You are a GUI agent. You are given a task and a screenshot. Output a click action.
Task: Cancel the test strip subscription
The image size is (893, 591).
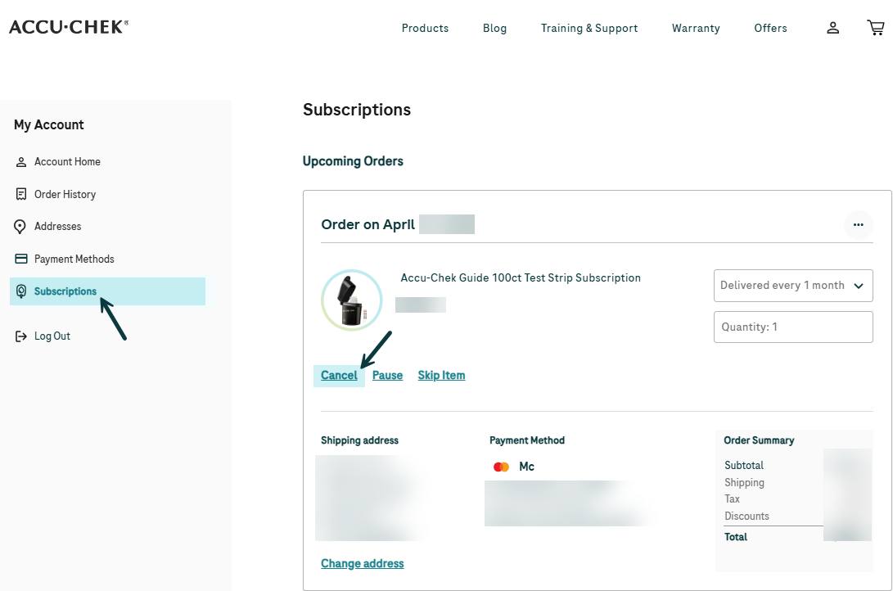coord(339,375)
